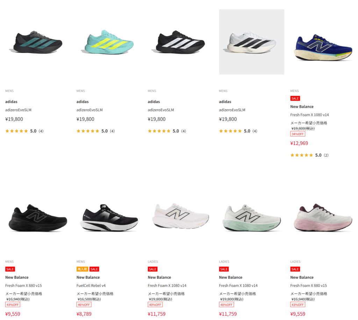Click the SALE badge on blue Fresh Foam 1080 v14
This screenshot has height=320, width=358.
click(295, 98)
